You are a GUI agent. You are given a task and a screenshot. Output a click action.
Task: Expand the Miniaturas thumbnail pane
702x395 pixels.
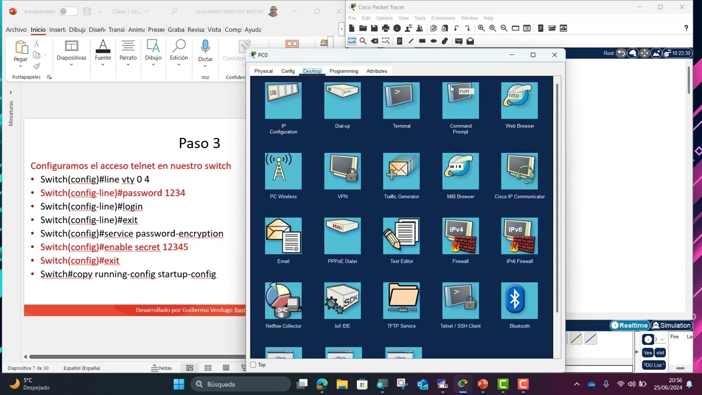tap(10, 92)
